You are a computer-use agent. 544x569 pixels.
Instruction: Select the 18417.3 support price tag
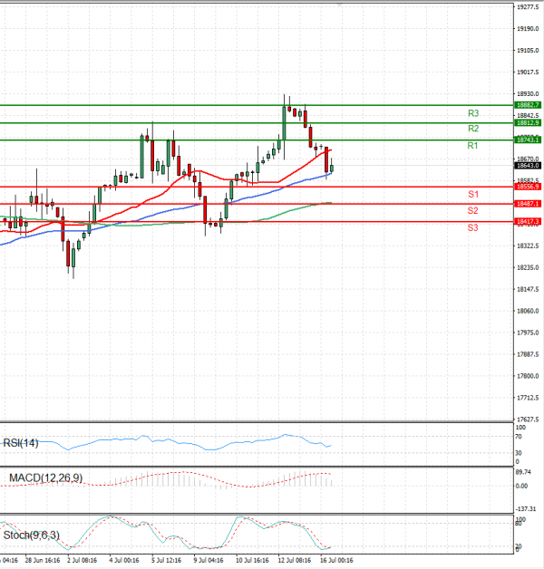coord(528,221)
